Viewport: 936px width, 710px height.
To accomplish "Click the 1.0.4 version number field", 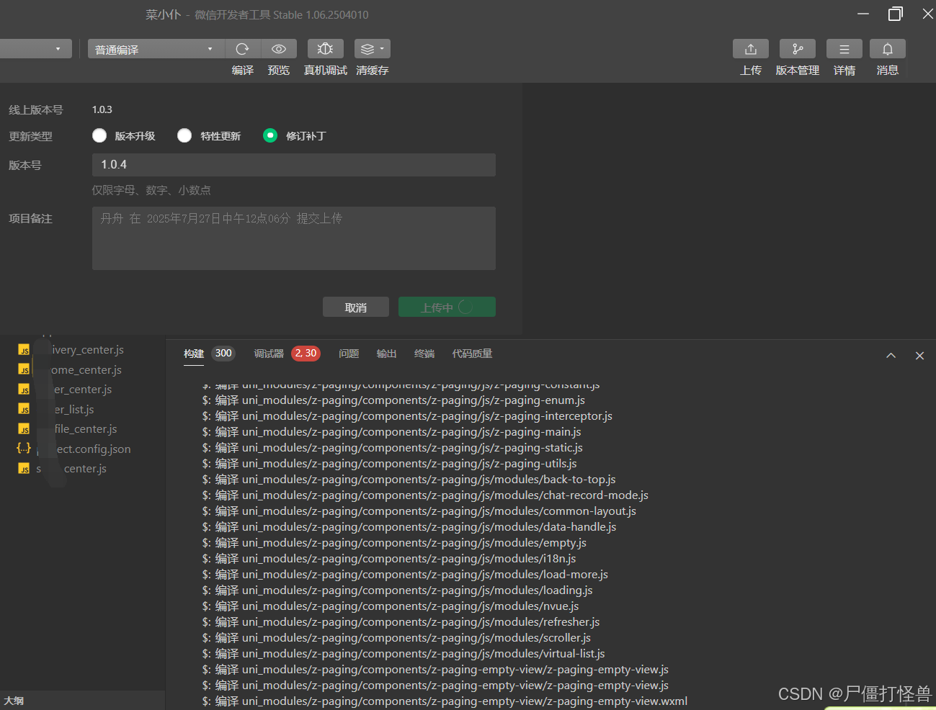I will [294, 165].
